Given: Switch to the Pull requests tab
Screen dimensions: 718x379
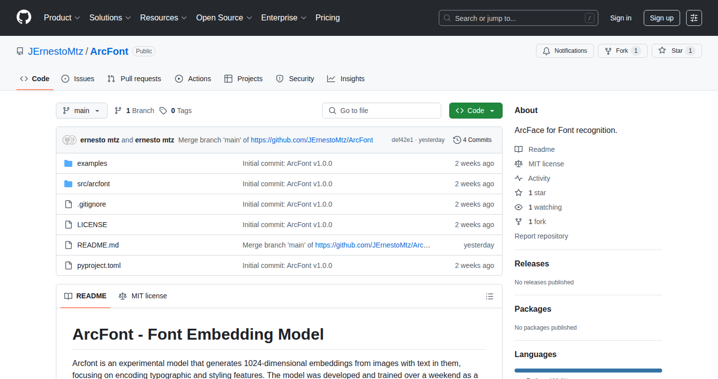Looking at the screenshot, I should point(134,79).
